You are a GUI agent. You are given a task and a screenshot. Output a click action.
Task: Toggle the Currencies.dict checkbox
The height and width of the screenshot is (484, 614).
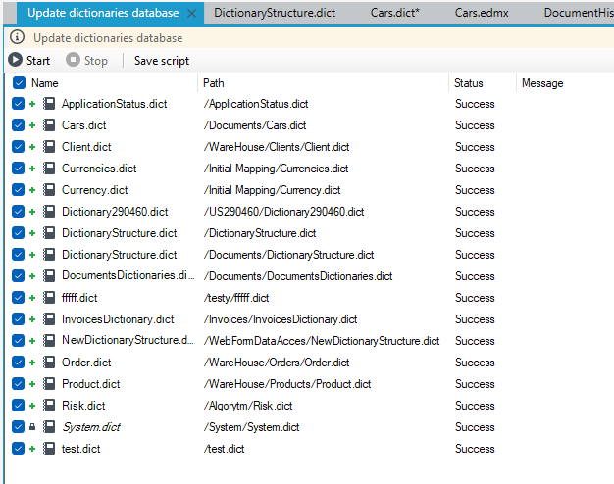18,169
